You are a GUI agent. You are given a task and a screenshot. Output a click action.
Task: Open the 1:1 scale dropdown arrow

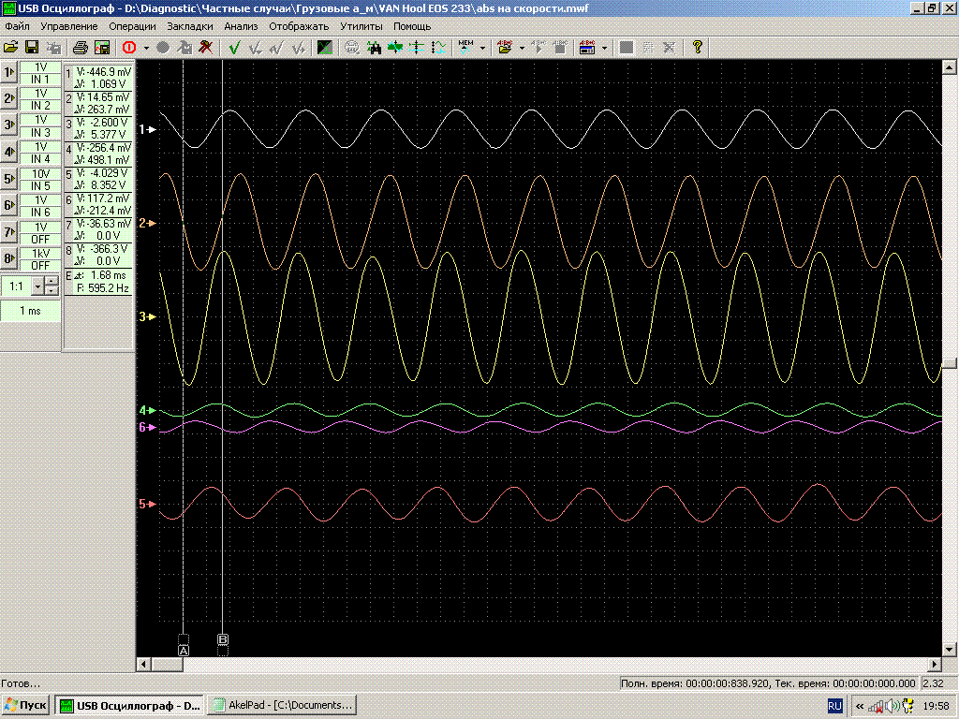coord(37,286)
